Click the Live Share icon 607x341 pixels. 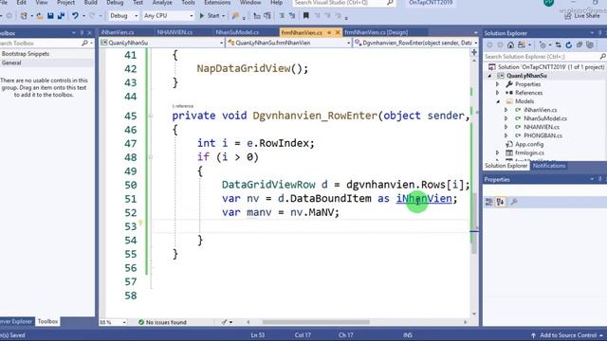[x=568, y=16]
